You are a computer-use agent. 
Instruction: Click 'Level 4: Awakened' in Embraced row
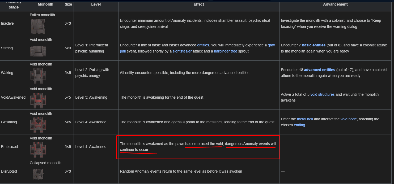point(91,147)
